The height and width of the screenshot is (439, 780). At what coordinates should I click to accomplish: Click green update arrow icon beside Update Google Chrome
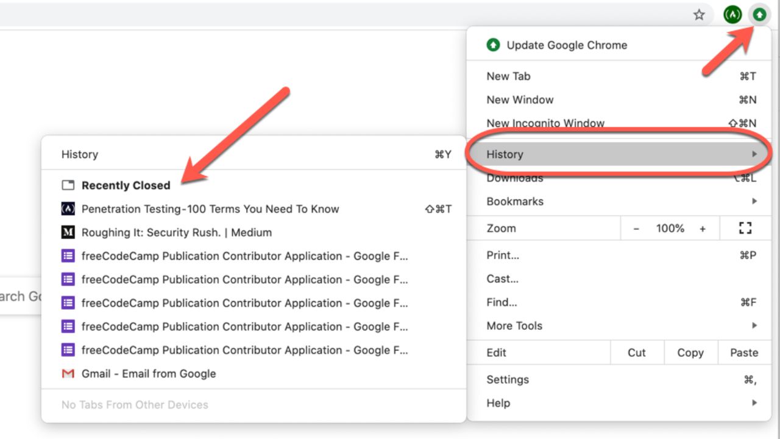pyautogui.click(x=493, y=45)
